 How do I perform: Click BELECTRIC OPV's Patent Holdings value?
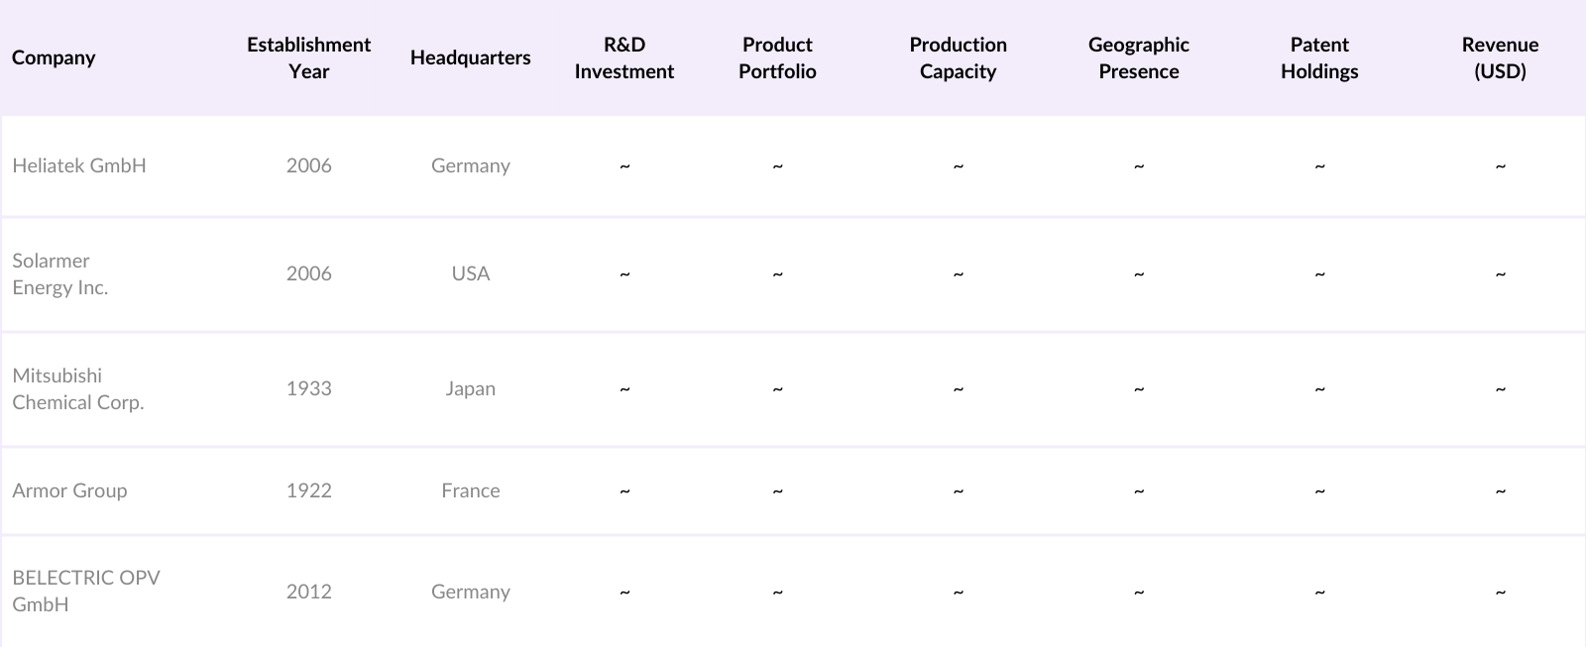[x=1319, y=593]
